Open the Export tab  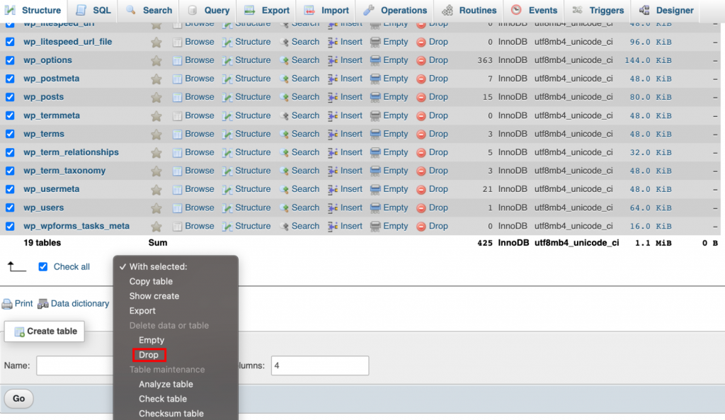point(267,10)
